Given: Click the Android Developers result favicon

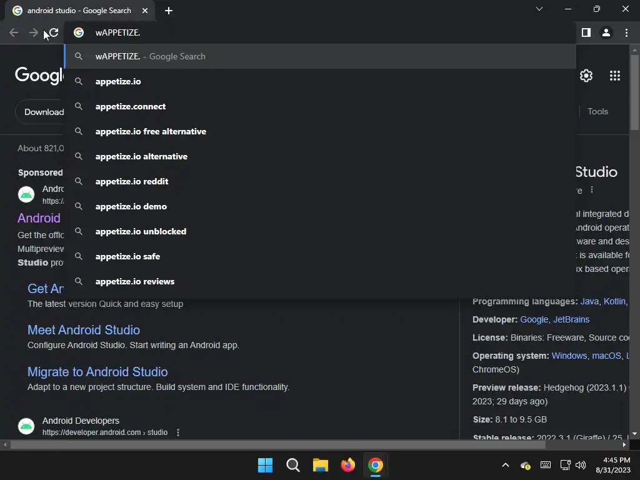Looking at the screenshot, I should [x=26, y=426].
